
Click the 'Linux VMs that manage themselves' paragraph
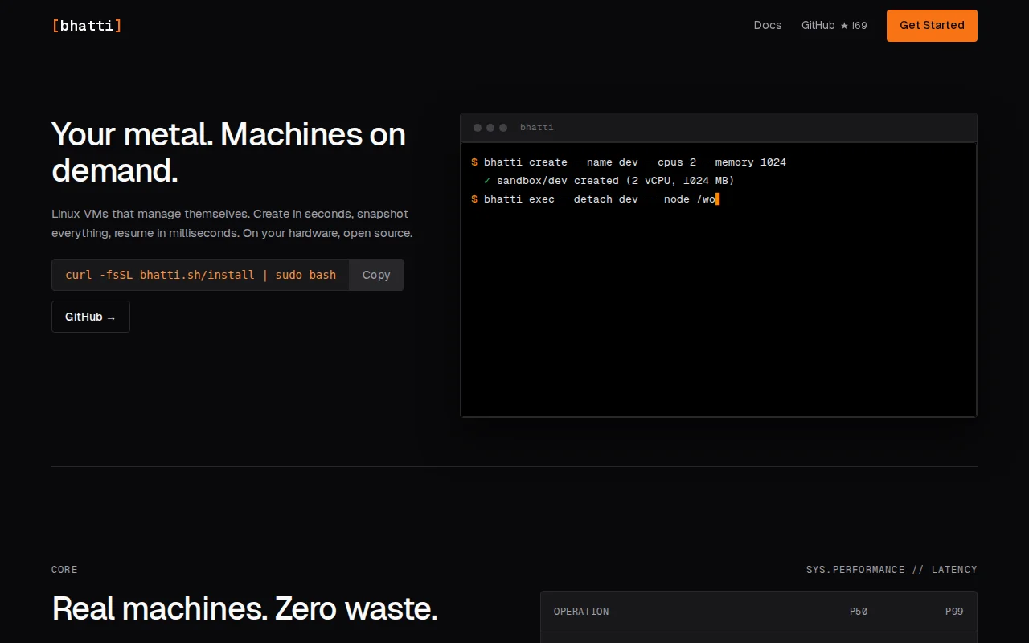pyautogui.click(x=232, y=223)
